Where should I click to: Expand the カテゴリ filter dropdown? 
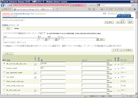tap(97, 39)
